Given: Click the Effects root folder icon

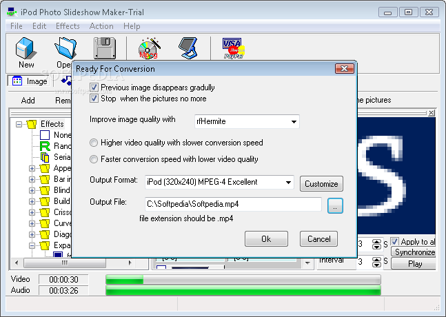Looking at the screenshot, I should [32, 124].
